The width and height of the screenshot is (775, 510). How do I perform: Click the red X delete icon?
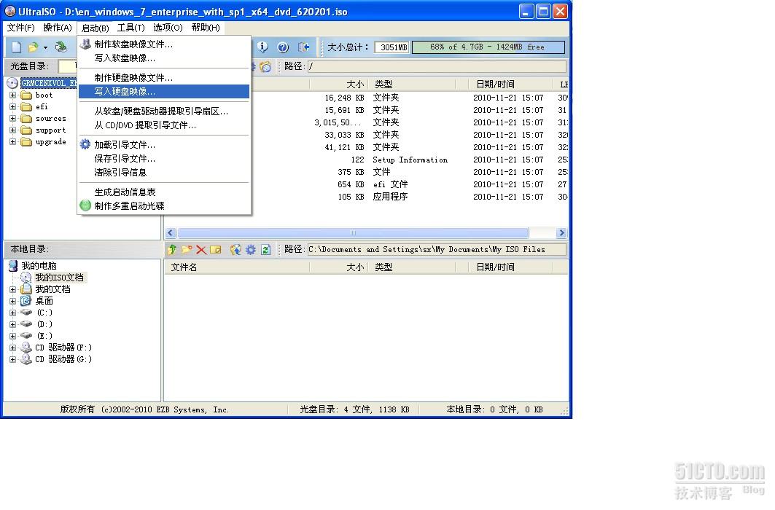click(201, 250)
